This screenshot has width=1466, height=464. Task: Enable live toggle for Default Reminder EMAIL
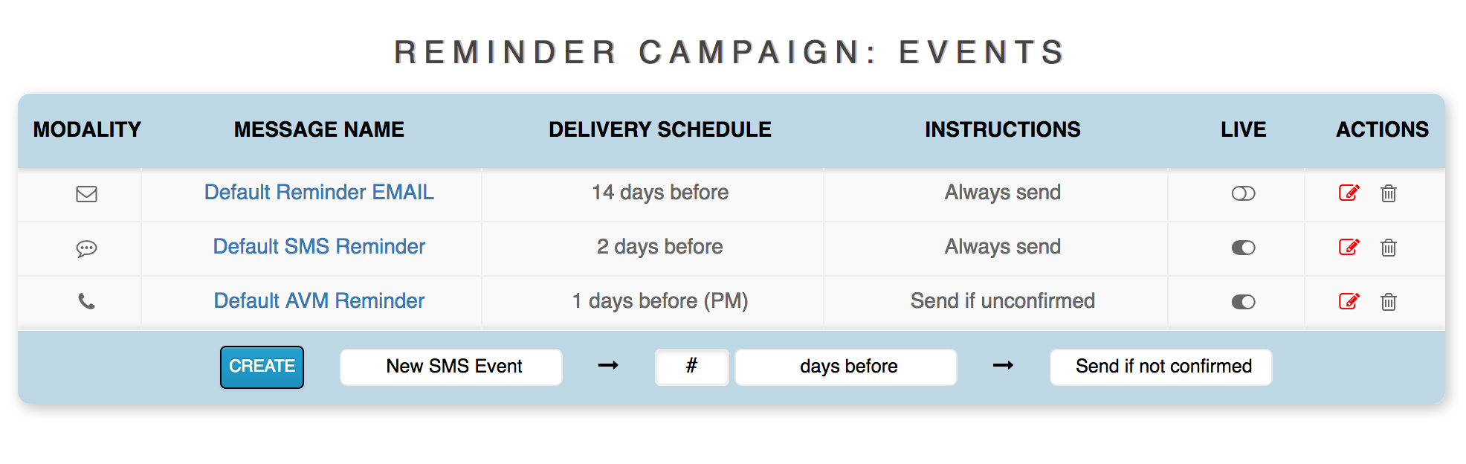coord(1243,194)
